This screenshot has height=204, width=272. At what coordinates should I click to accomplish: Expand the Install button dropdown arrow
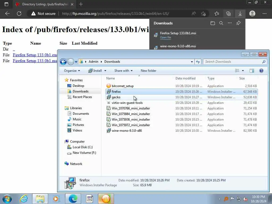(x=105, y=71)
